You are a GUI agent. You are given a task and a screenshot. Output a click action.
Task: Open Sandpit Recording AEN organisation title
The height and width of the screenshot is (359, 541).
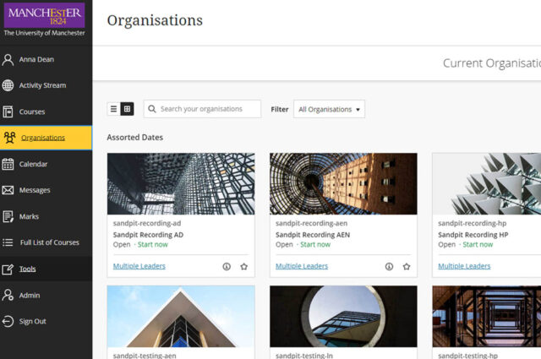313,235
